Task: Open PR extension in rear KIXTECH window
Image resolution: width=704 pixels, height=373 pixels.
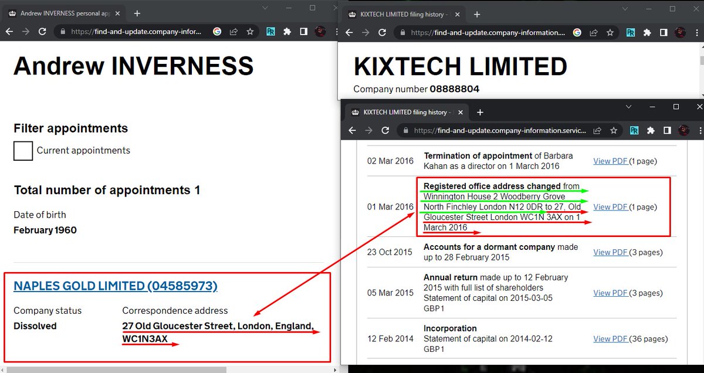Action: (x=631, y=33)
